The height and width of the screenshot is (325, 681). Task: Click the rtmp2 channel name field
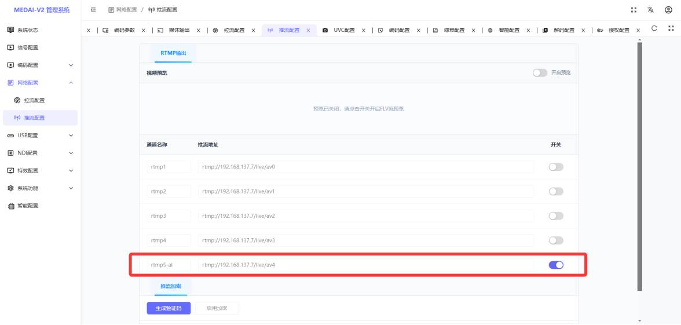point(169,192)
